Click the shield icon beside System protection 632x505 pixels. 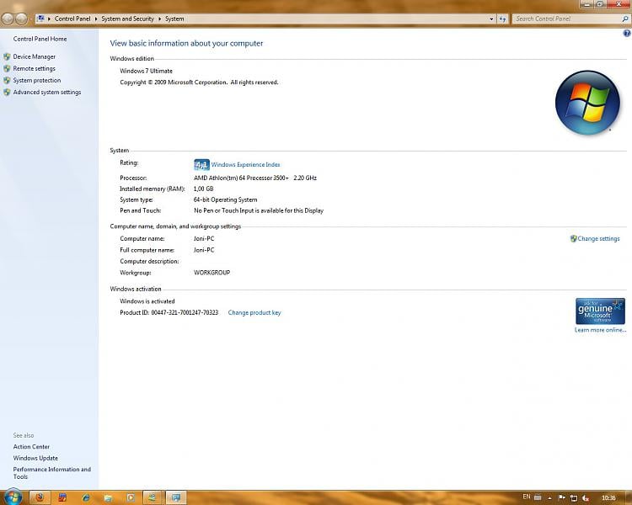[x=7, y=80]
